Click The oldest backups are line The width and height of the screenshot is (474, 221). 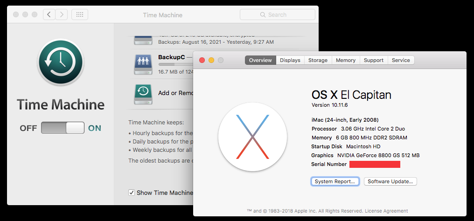point(161,160)
